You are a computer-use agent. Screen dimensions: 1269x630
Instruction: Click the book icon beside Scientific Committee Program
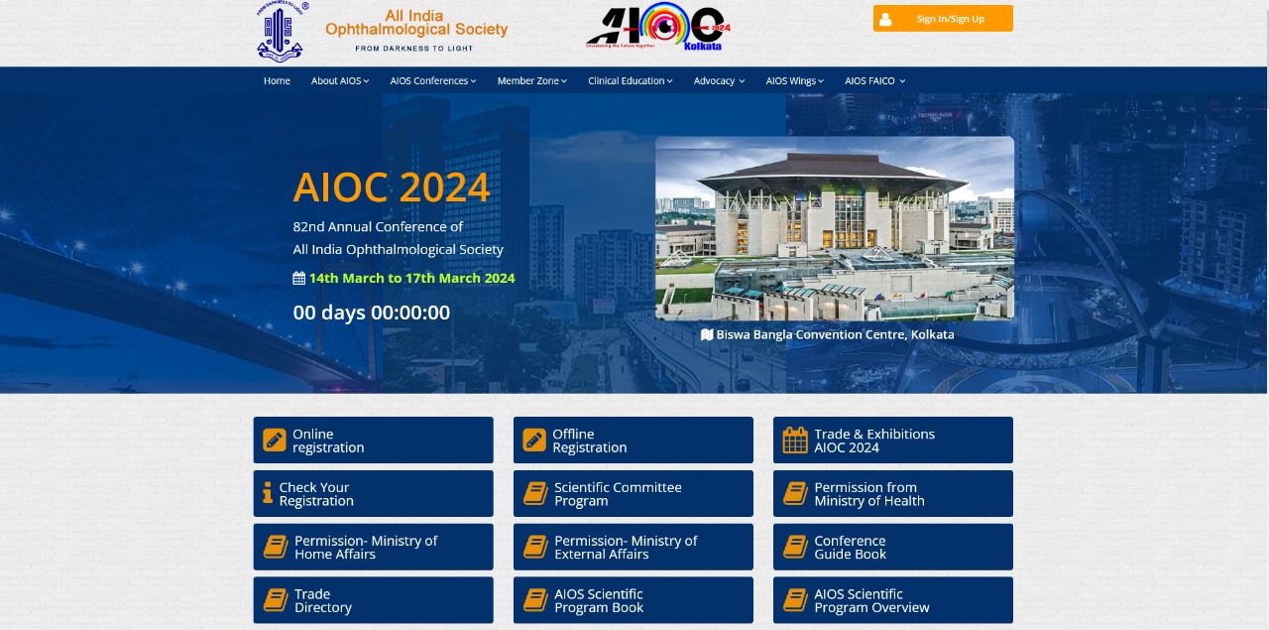pyautogui.click(x=535, y=493)
